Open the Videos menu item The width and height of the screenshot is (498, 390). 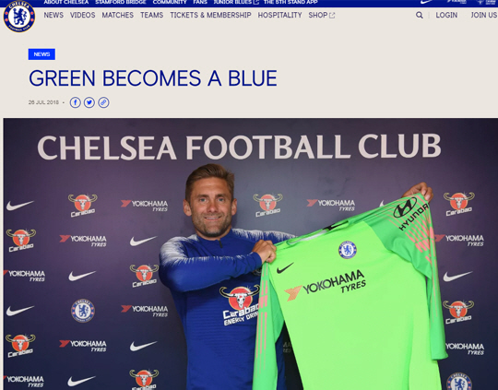tap(83, 16)
